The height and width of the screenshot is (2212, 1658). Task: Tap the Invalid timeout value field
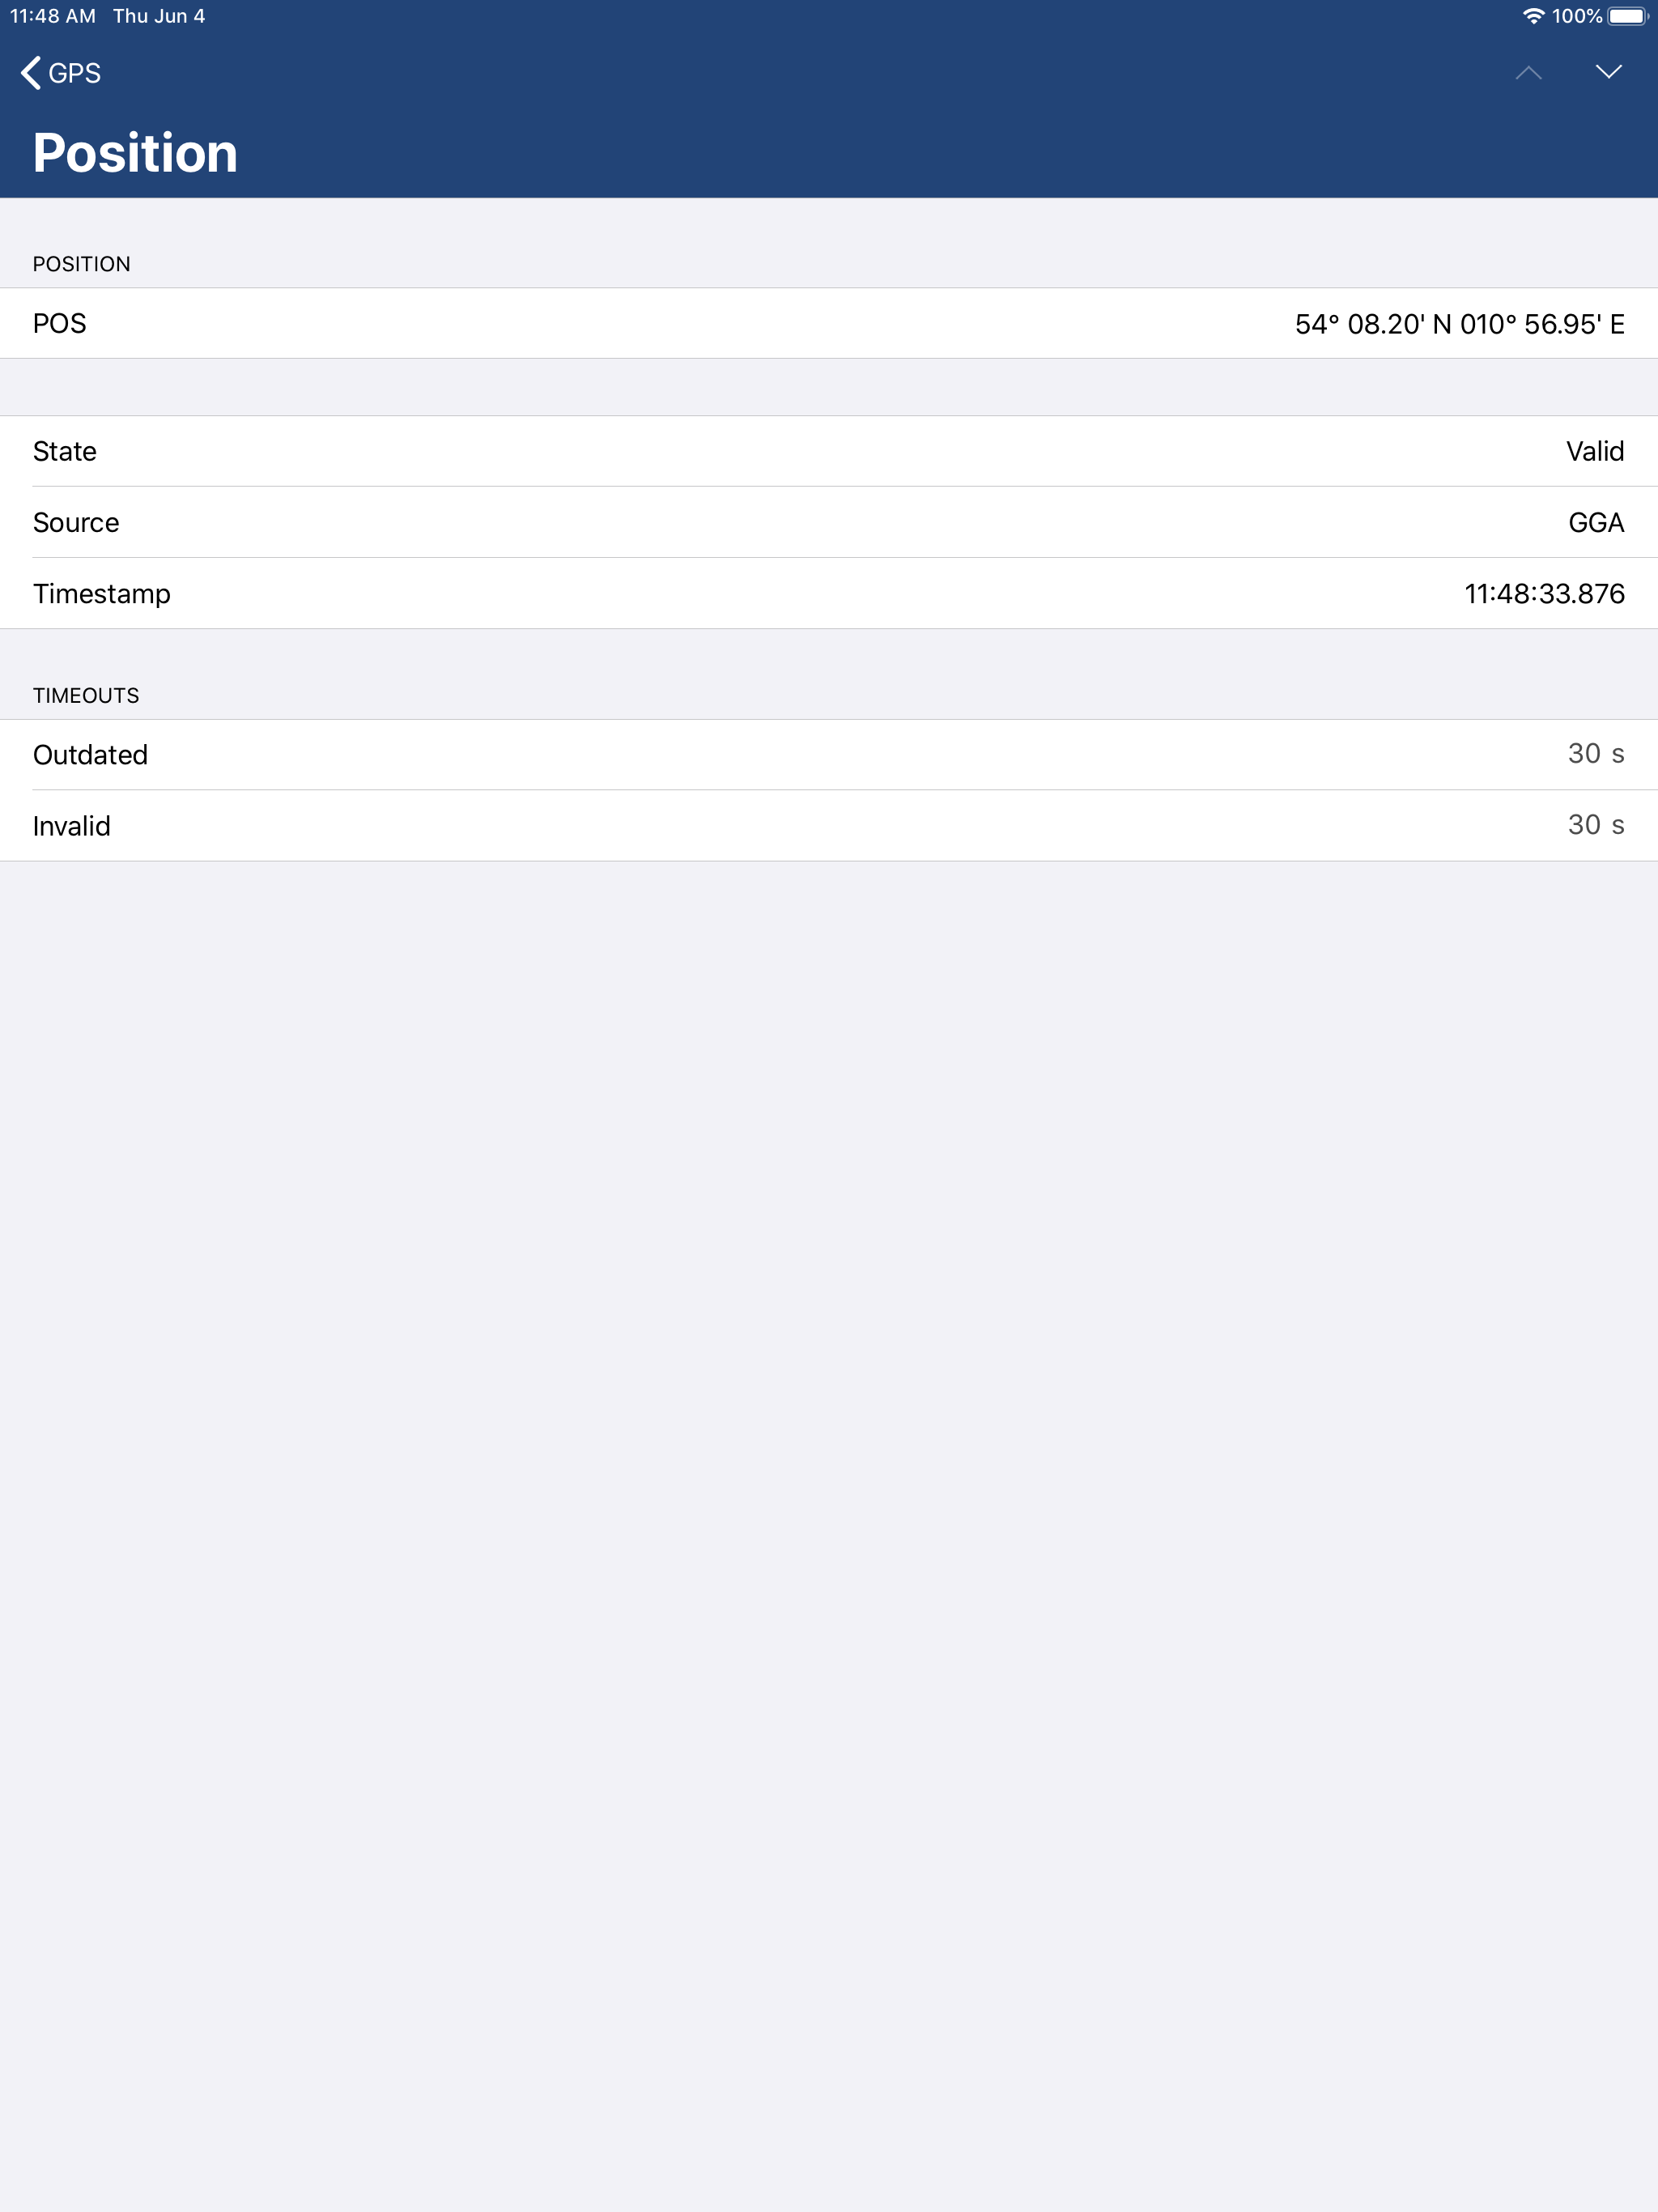1595,825
